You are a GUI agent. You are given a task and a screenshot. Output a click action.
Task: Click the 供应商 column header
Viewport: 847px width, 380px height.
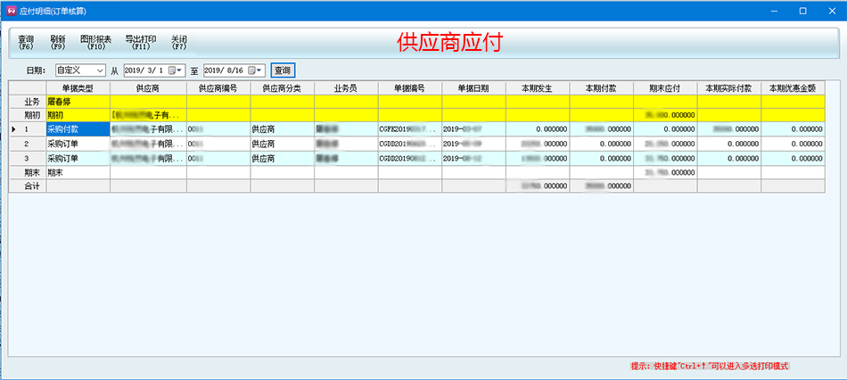pyautogui.click(x=148, y=88)
